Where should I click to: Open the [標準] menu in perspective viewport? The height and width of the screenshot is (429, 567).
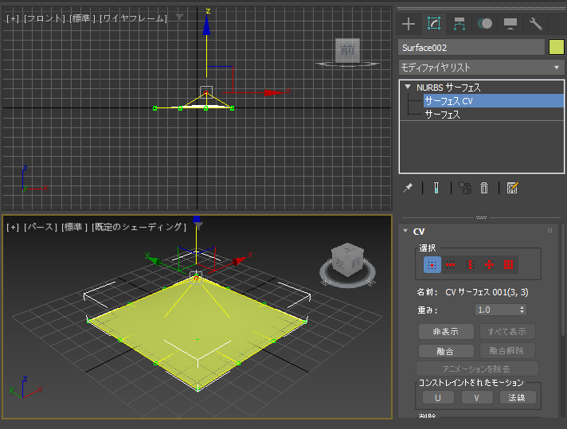click(x=75, y=227)
